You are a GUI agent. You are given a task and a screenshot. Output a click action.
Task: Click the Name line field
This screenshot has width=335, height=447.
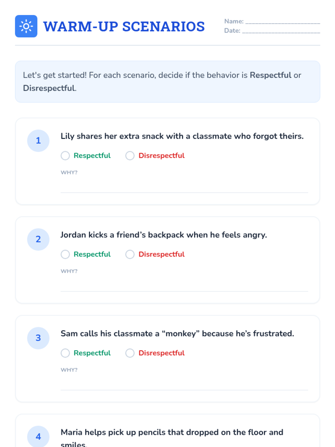[283, 22]
